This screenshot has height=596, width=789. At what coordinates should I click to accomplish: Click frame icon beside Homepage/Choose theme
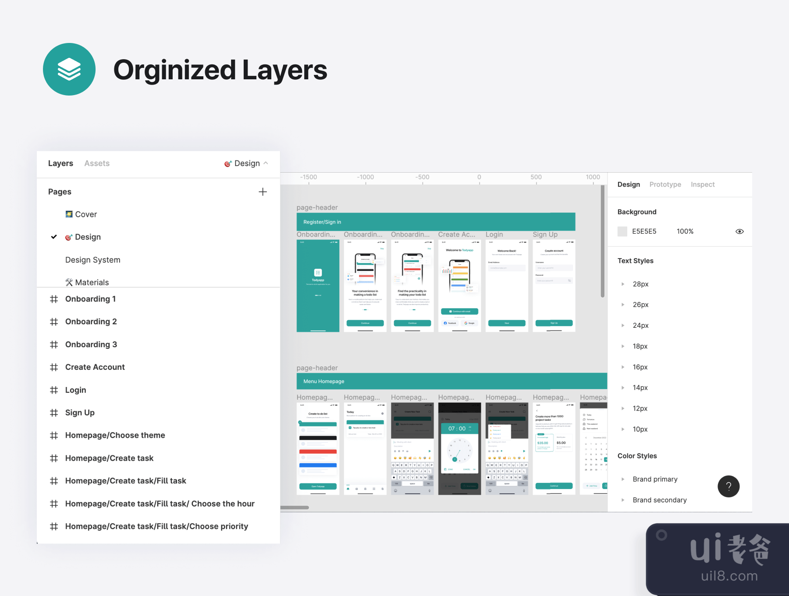coord(54,436)
